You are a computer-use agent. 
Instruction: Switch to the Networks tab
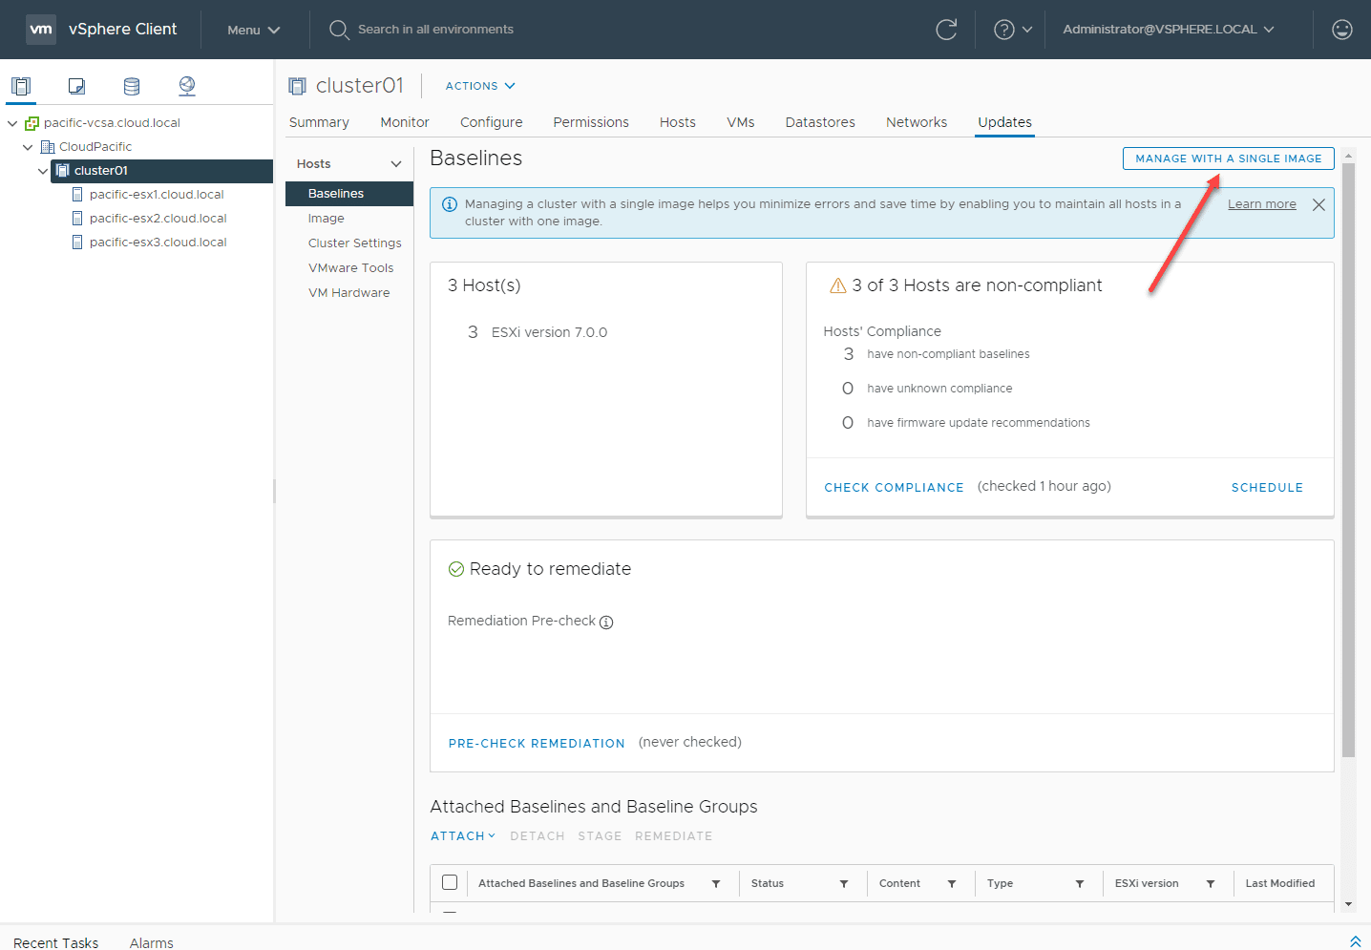point(917,122)
